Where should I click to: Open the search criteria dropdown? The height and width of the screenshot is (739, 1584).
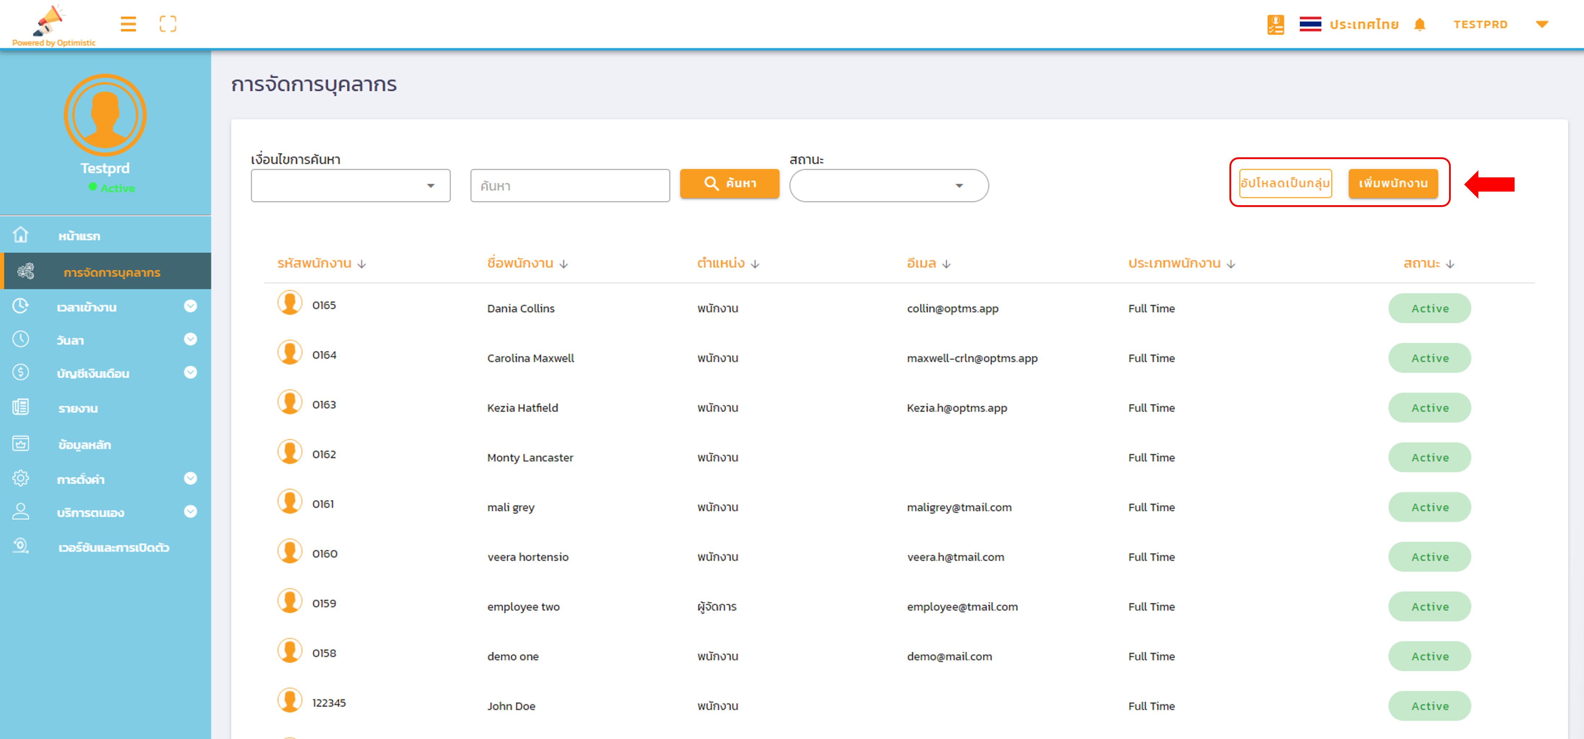tap(351, 186)
